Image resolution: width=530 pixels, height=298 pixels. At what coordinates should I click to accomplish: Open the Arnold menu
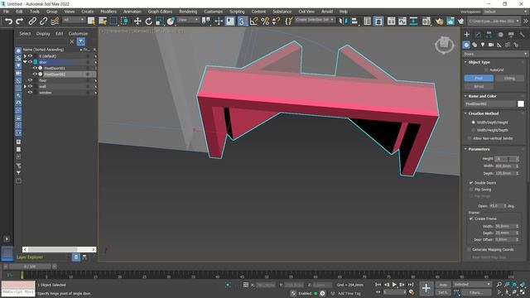[327, 12]
